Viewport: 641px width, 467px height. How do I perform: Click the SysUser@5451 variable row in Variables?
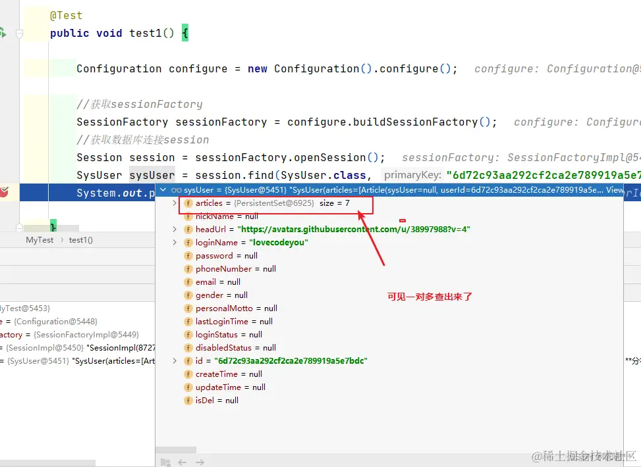coord(78,361)
